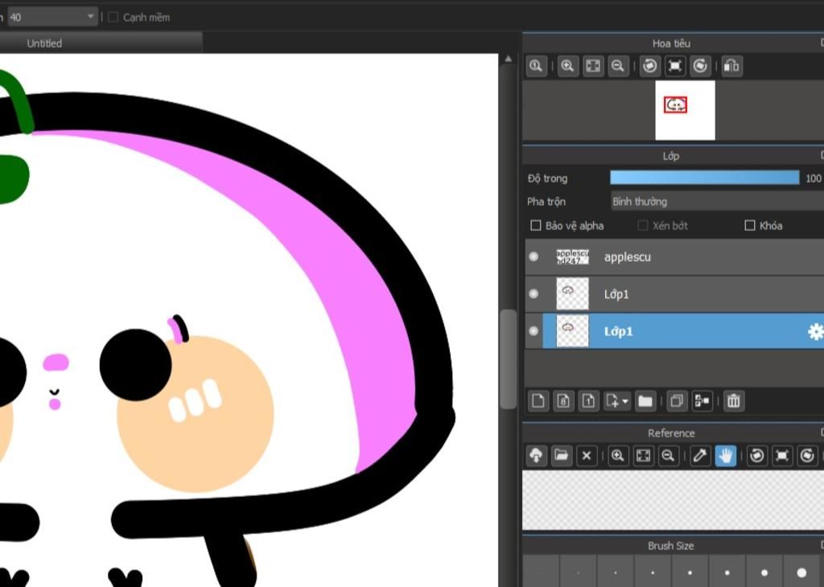Reset reference image rotation
Screen dimensions: 824x587
coord(782,456)
